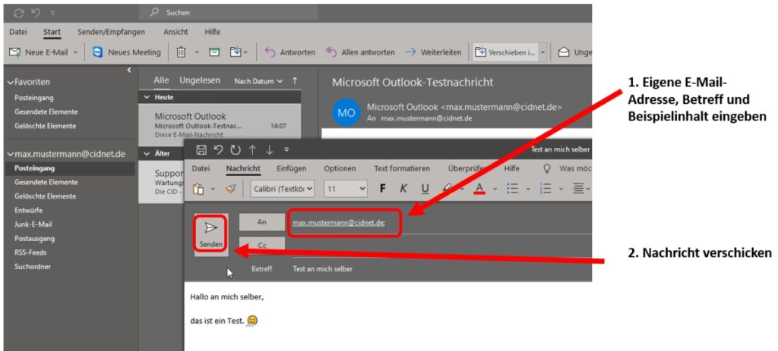Click Neues Meeting TeamViewer button
The width and height of the screenshot is (778, 351).
pyautogui.click(x=127, y=52)
